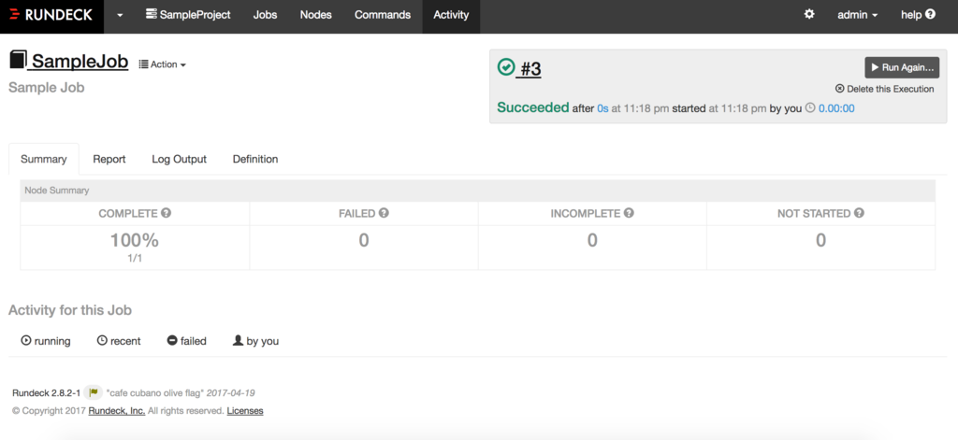The width and height of the screenshot is (958, 440).
Task: Filter activity by you
Action: coord(256,341)
